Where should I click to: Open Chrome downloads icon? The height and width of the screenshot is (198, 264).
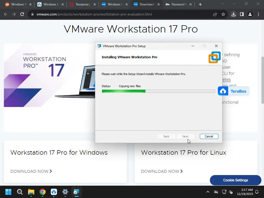[x=234, y=14]
